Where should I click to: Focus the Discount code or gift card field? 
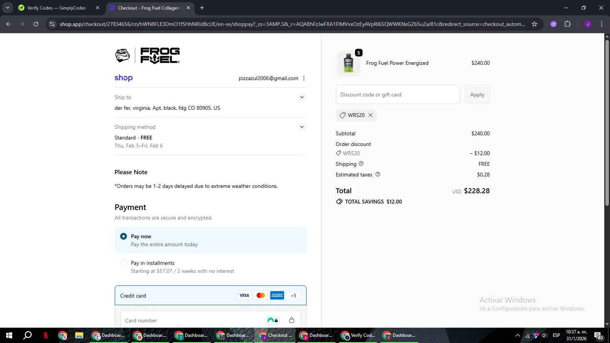pyautogui.click(x=397, y=94)
